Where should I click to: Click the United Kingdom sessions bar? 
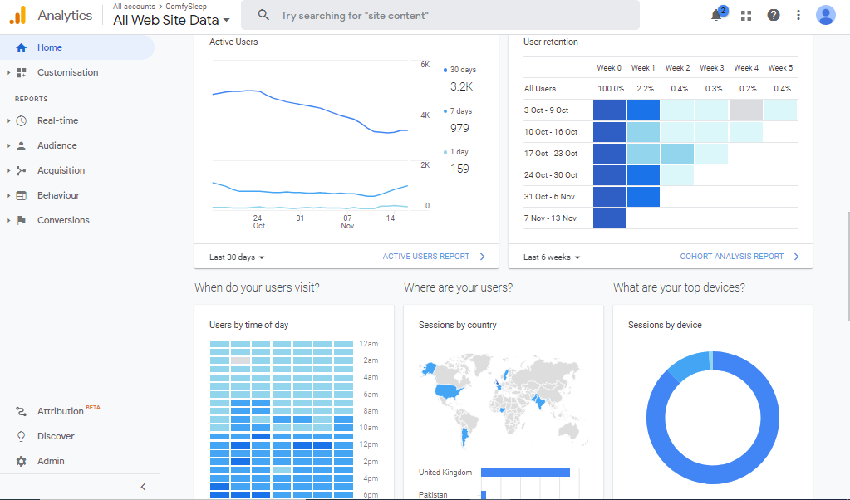(x=525, y=473)
